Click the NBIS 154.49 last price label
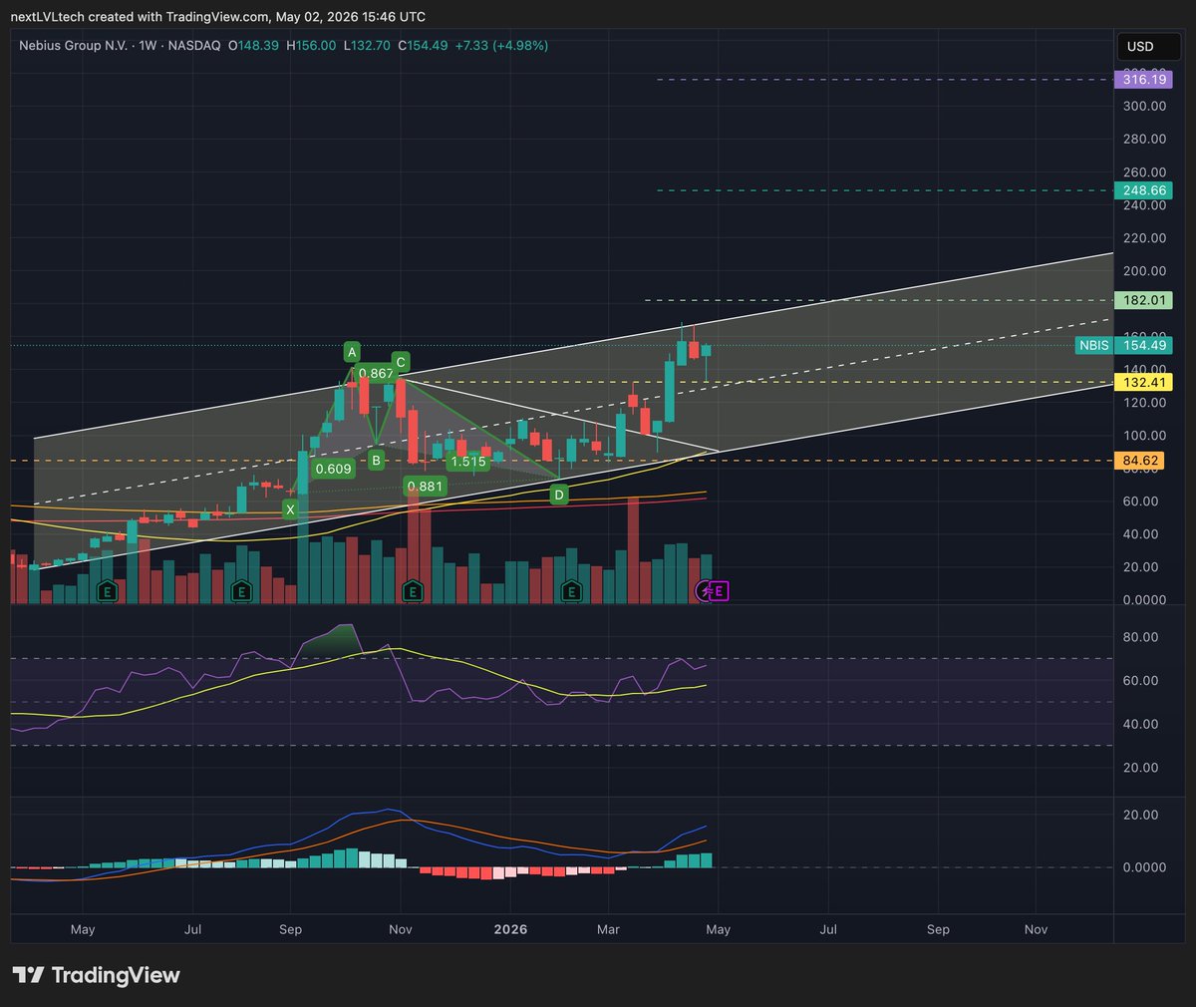Screen dimensions: 1196x1007 pyautogui.click(x=1124, y=345)
